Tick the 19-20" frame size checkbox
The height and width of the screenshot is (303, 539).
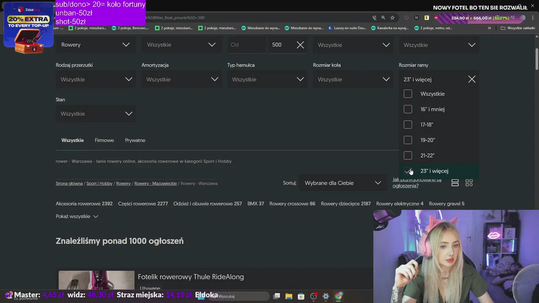408,140
